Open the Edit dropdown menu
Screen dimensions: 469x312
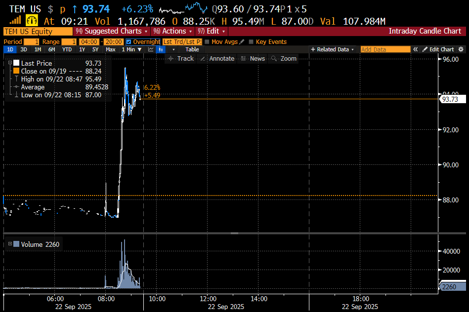coord(212,31)
